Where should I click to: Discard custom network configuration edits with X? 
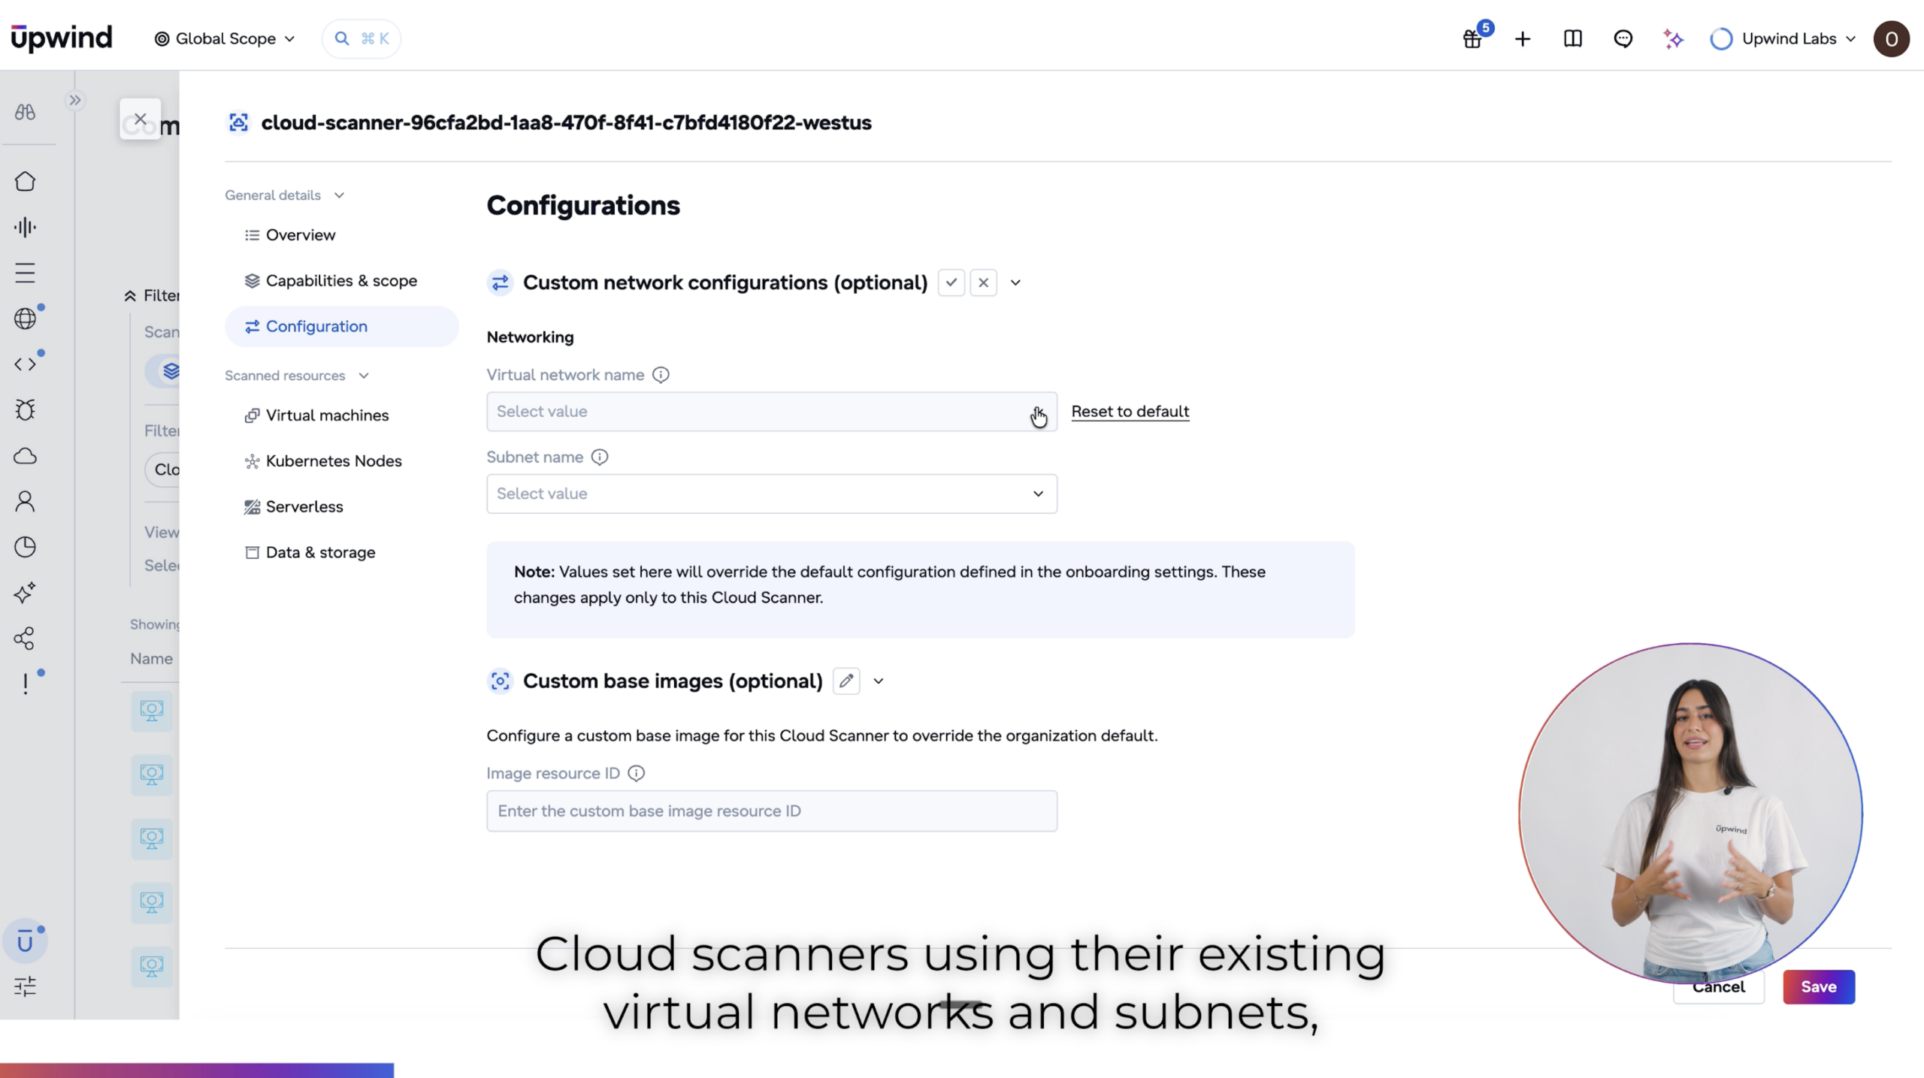(x=983, y=283)
